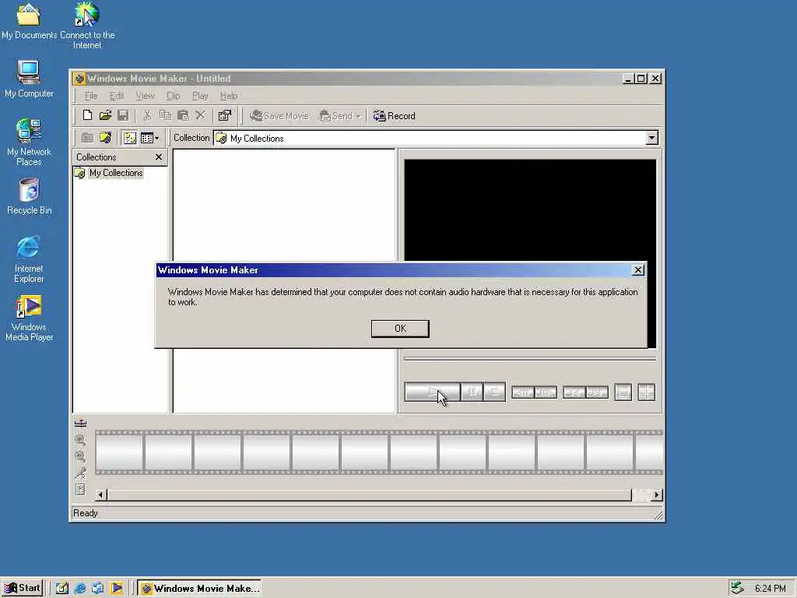The height and width of the screenshot is (598, 797).
Task: Click the Cut scissors icon
Action: click(x=147, y=115)
